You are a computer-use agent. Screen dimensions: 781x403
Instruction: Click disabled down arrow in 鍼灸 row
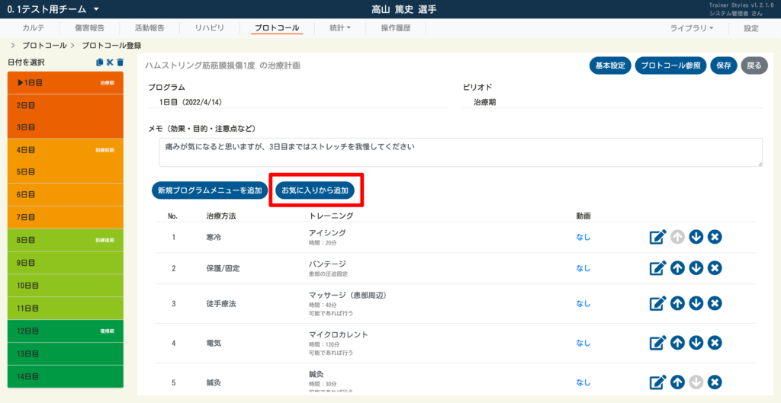tap(696, 382)
